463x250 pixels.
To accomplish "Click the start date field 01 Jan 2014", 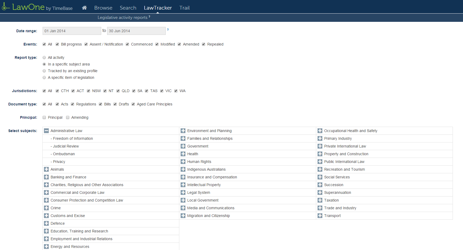I will [x=72, y=31].
